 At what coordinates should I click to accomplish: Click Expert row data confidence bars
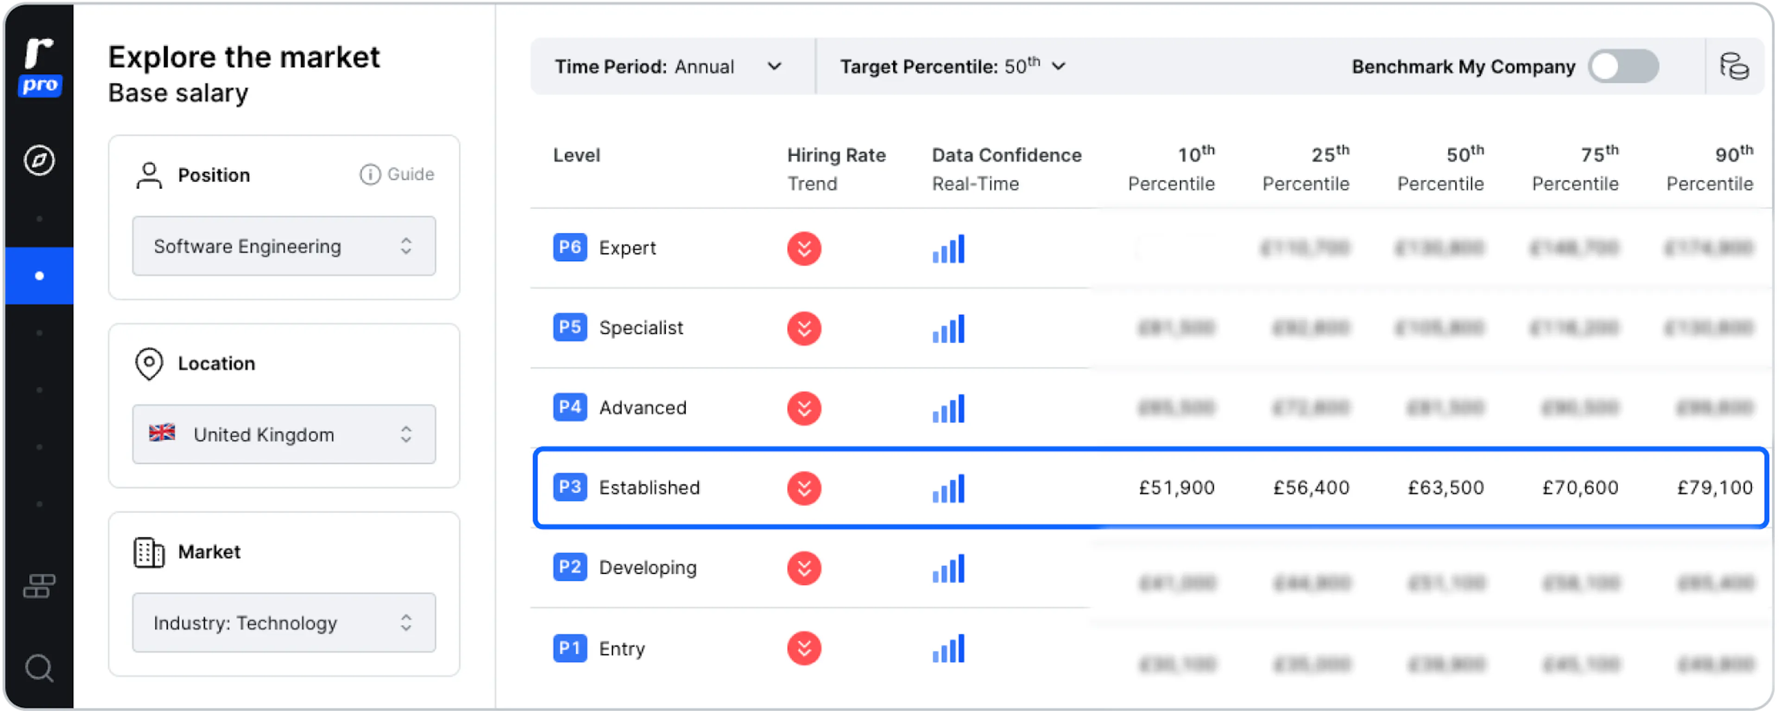[x=948, y=249]
